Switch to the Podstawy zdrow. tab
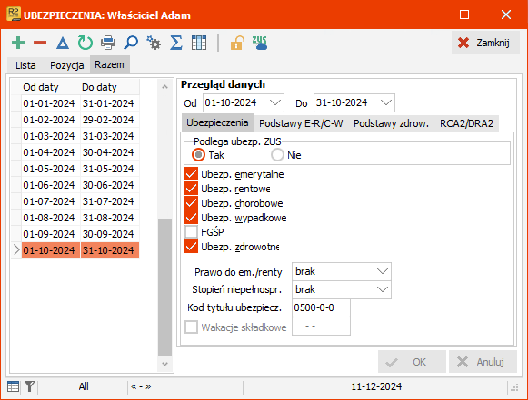The height and width of the screenshot is (400, 528). pyautogui.click(x=391, y=123)
